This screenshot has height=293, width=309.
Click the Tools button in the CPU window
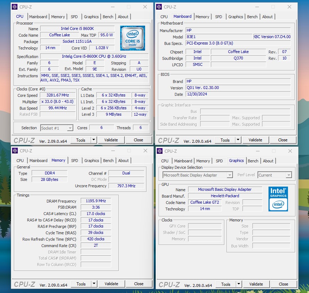coord(81,140)
